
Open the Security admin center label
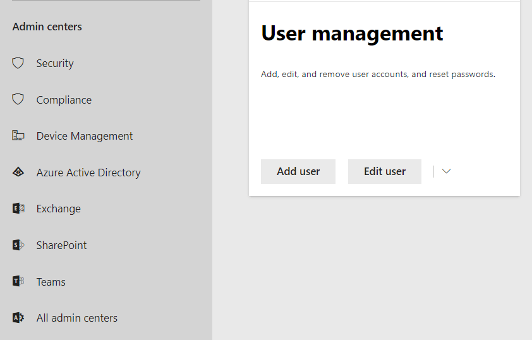tap(55, 63)
